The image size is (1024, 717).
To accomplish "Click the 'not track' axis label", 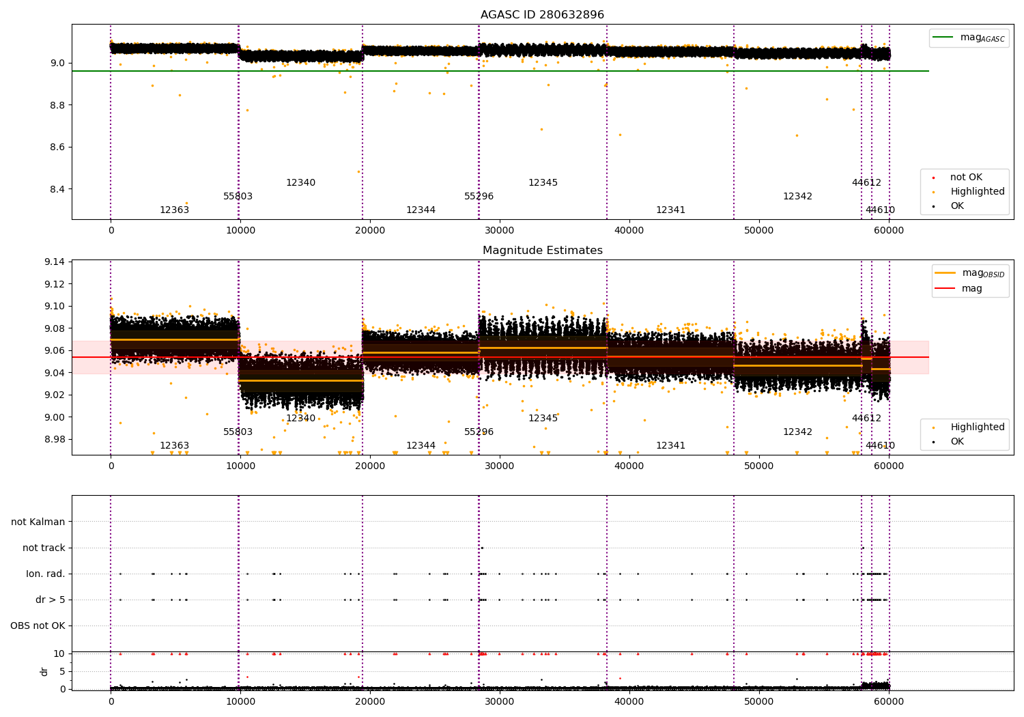I will click(44, 548).
